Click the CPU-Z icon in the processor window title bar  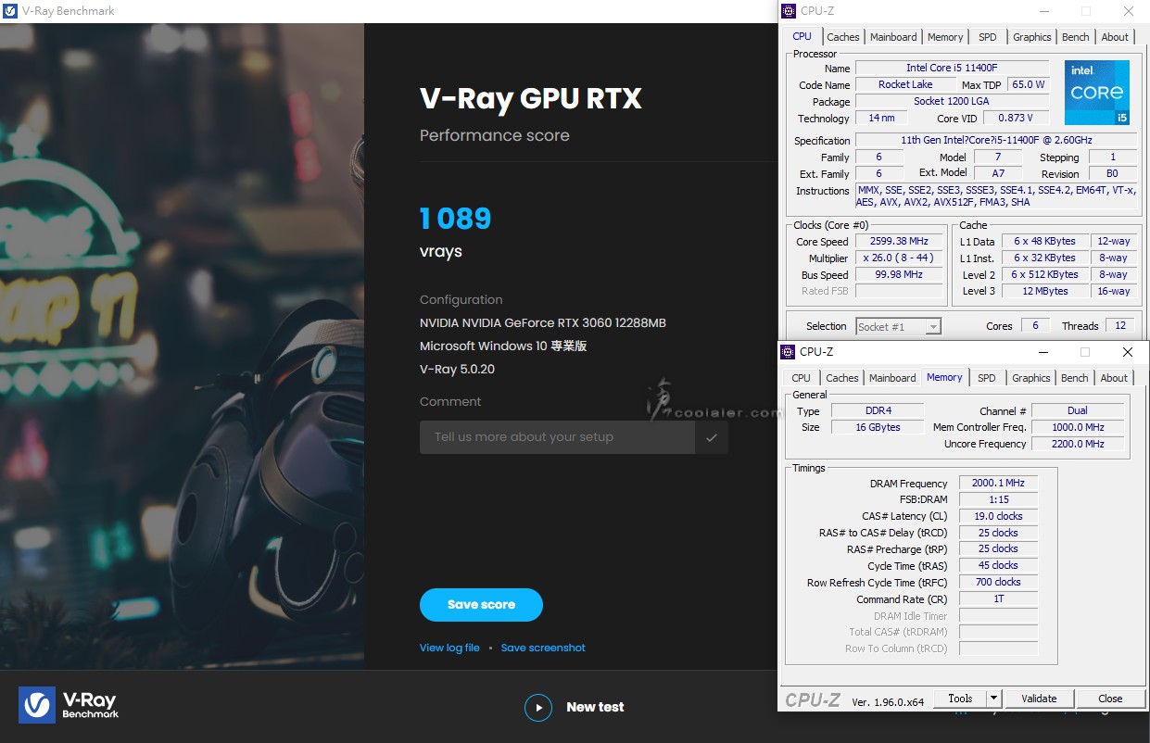click(789, 11)
